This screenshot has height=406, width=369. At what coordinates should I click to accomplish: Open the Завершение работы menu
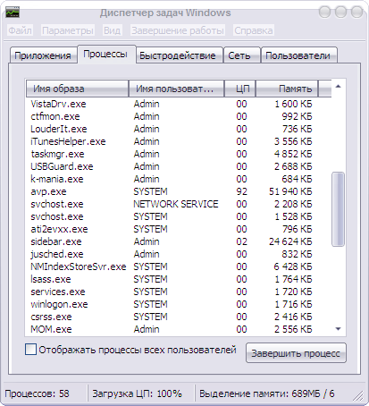(x=178, y=30)
